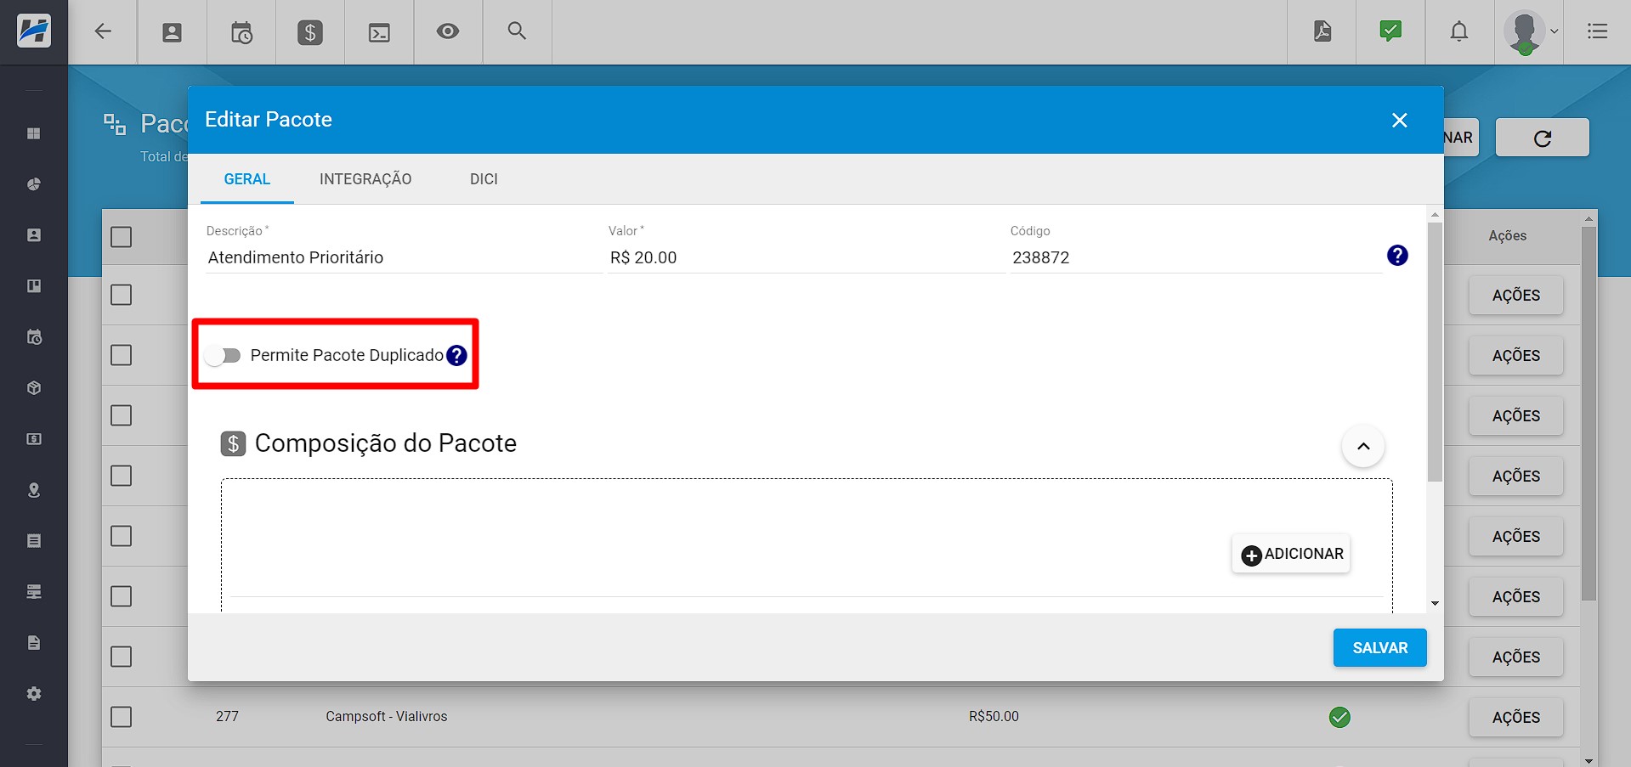The height and width of the screenshot is (767, 1631).
Task: Click the SALVAR button
Action: pos(1380,648)
